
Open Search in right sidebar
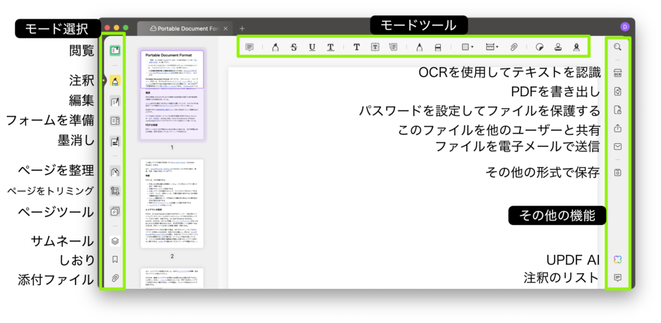[618, 47]
